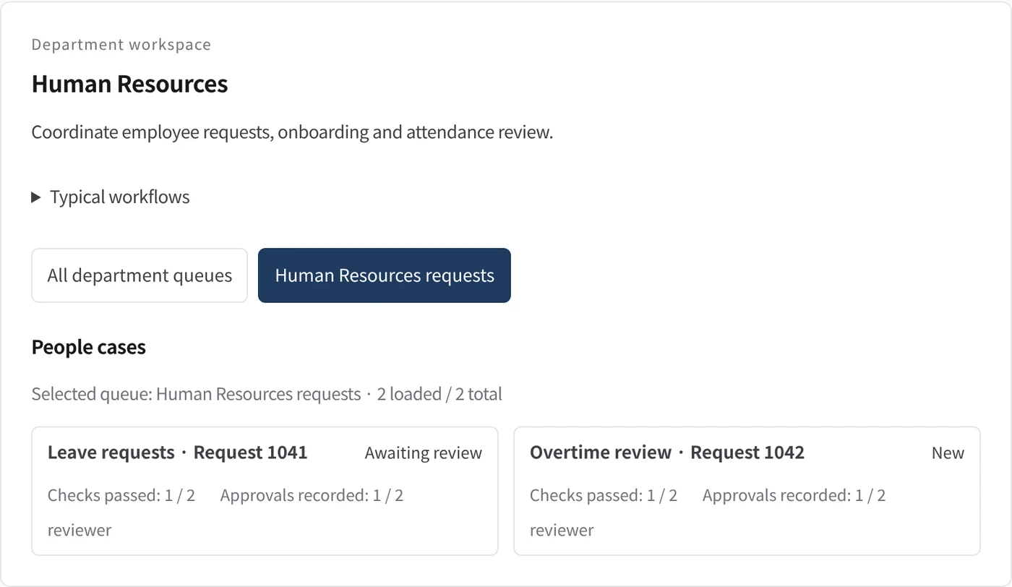Open the Leave requests Request 1041 card

click(x=265, y=491)
